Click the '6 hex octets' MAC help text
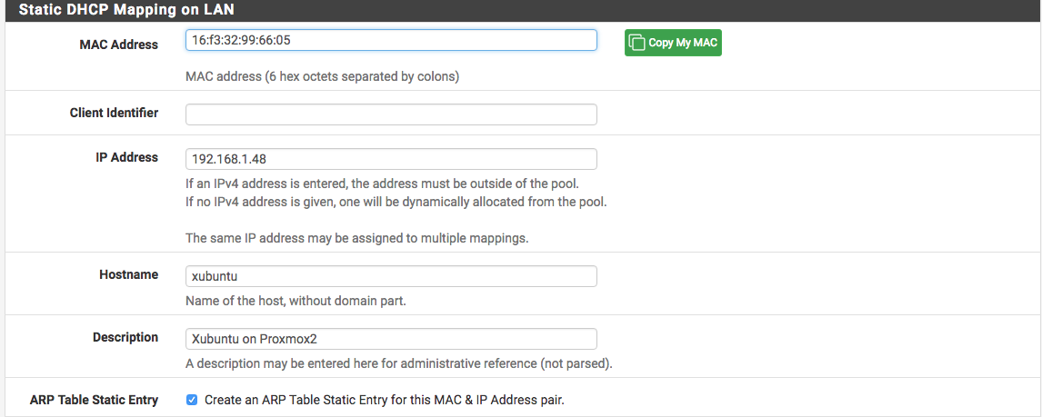The height and width of the screenshot is (417, 1042). point(322,76)
